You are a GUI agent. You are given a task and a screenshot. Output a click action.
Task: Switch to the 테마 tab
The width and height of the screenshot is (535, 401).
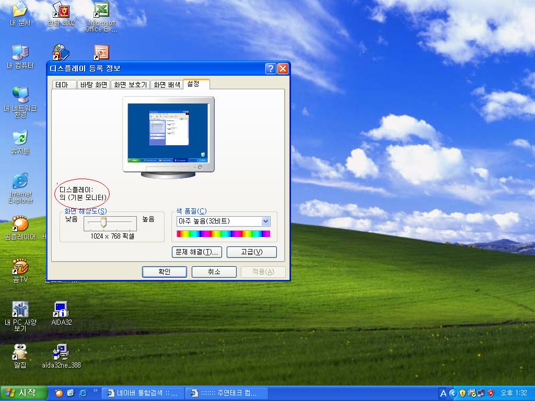click(64, 85)
